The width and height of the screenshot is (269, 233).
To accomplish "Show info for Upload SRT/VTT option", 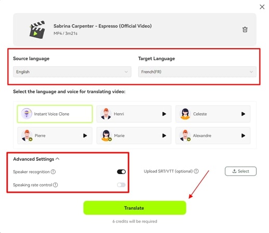I will tap(196, 171).
